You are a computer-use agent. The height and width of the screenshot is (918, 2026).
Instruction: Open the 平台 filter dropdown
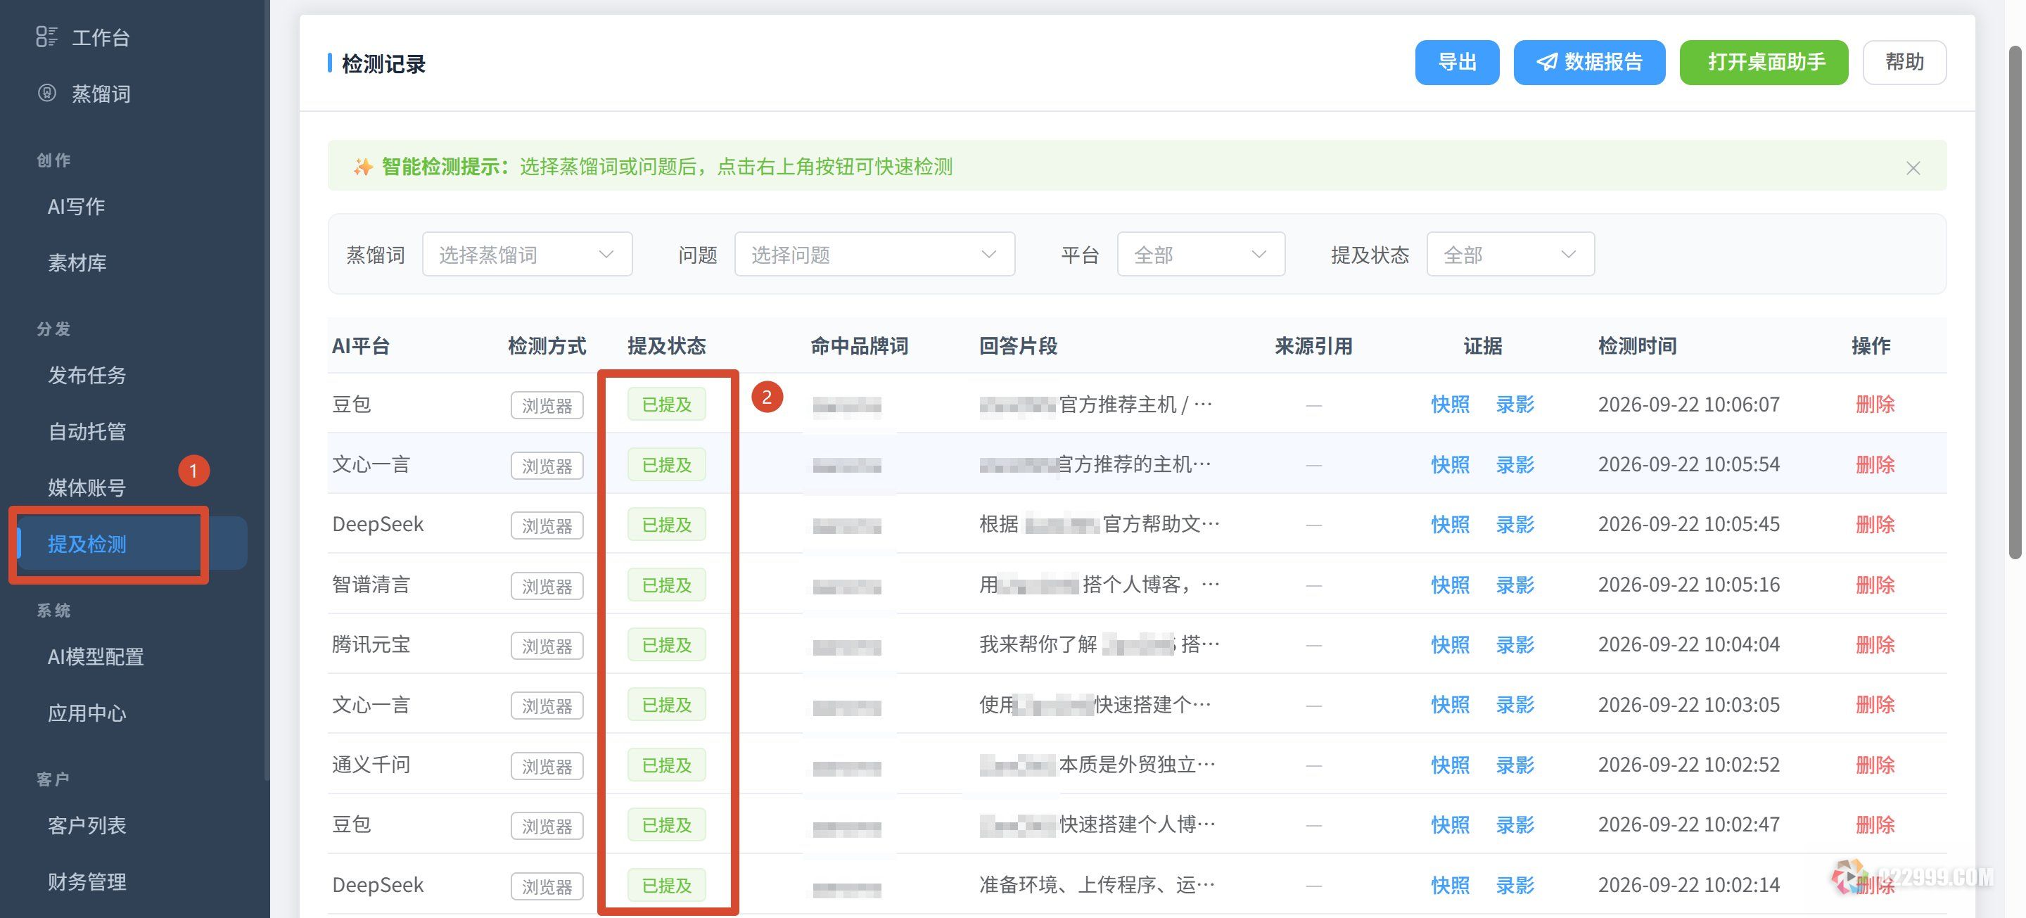1201,254
